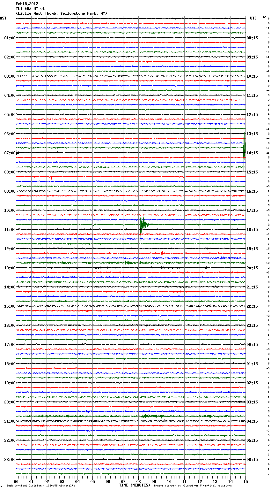
Task: Select the 10:00 MST hour label
Action: [10, 211]
